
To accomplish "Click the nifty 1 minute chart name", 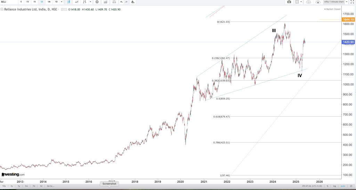I will click(x=334, y=2).
